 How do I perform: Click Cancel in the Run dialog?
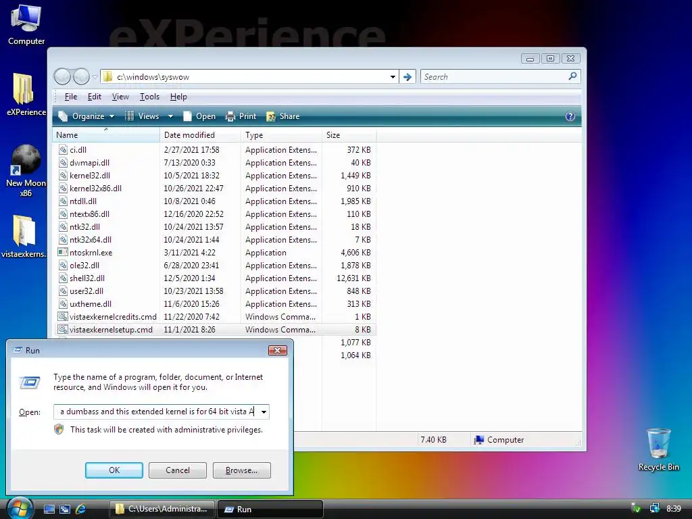click(x=178, y=470)
